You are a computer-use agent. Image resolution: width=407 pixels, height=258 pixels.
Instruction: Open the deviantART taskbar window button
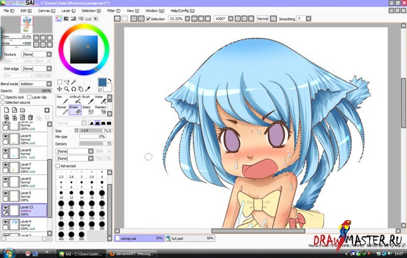132,253
